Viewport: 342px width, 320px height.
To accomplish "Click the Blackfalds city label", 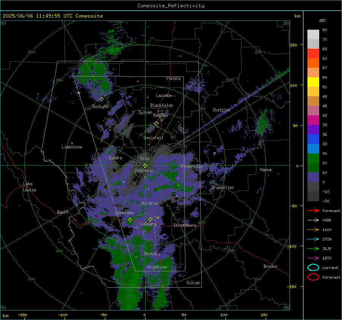I will click(161, 105).
